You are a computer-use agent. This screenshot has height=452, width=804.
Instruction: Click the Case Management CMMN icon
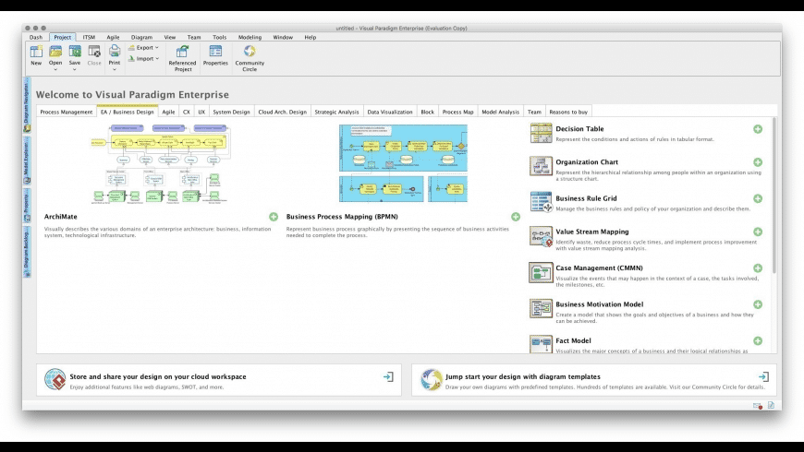click(x=541, y=272)
